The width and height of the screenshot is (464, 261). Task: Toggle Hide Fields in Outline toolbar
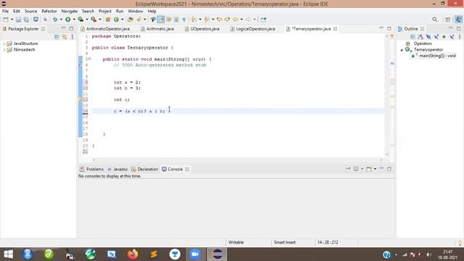[x=428, y=37]
